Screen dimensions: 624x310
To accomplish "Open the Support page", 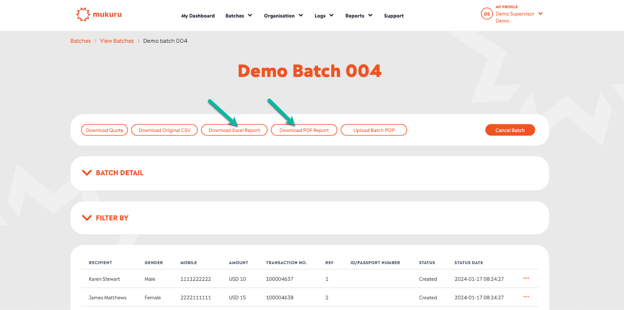I will tap(394, 16).
